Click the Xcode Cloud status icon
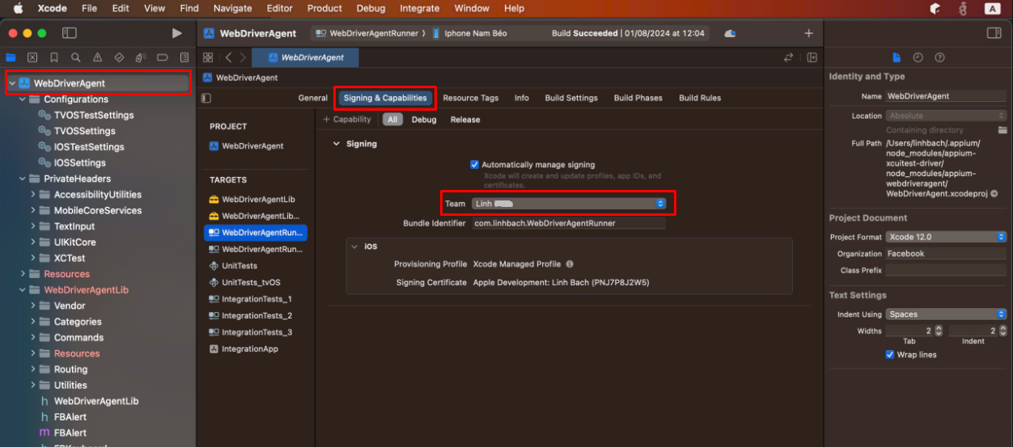 pos(730,33)
